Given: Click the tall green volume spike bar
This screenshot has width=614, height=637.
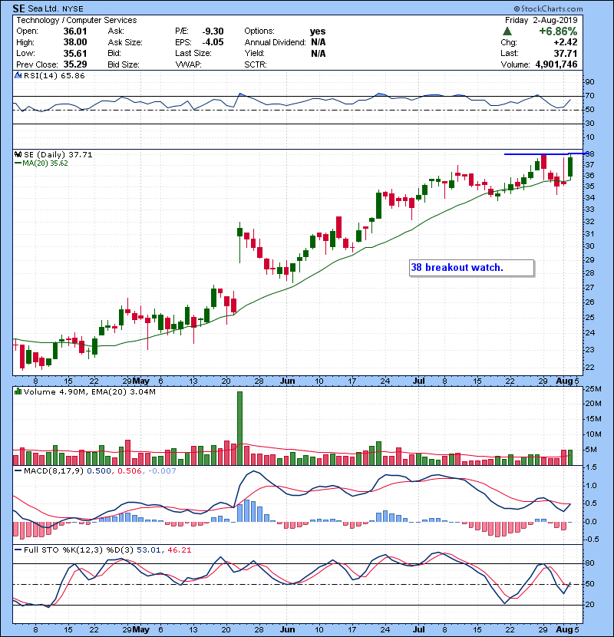Looking at the screenshot, I should (x=239, y=427).
